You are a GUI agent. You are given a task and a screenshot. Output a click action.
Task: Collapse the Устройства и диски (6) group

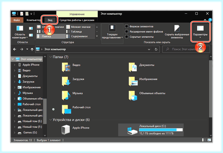click(50, 120)
